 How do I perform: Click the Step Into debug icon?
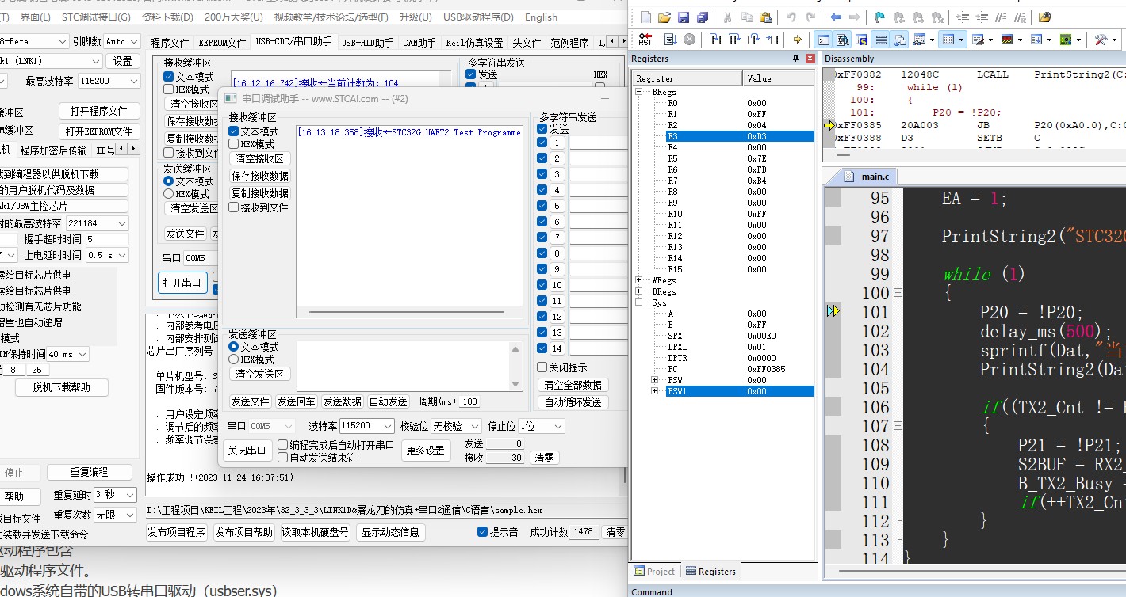pyautogui.click(x=717, y=40)
